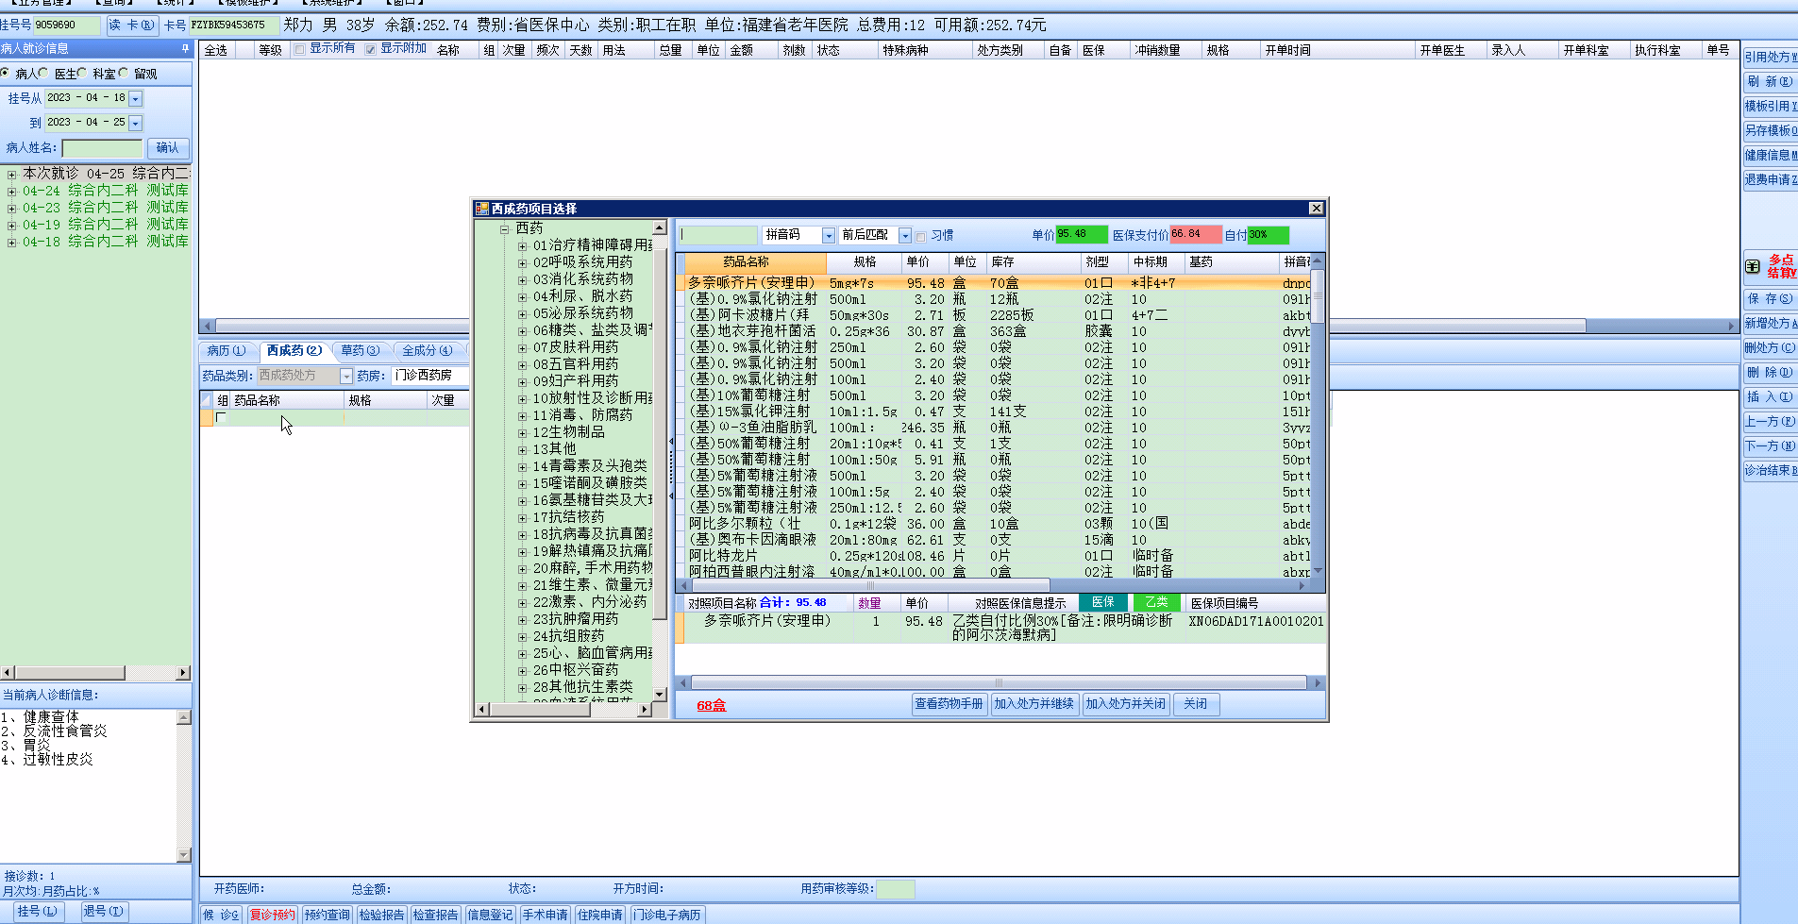Image resolution: width=1798 pixels, height=924 pixels.
Task: Click the 多点结算 icon button
Action: pos(1770,266)
